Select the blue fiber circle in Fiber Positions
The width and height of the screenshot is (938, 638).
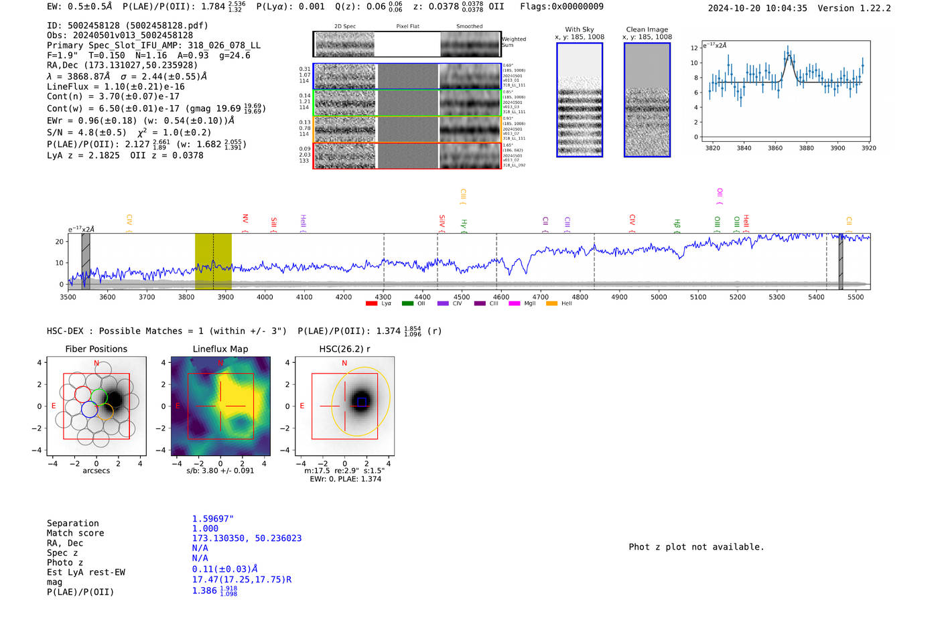tap(89, 409)
